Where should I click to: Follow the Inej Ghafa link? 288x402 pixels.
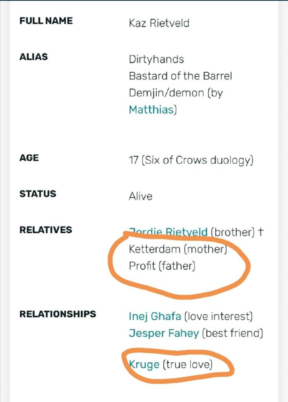coord(155,316)
